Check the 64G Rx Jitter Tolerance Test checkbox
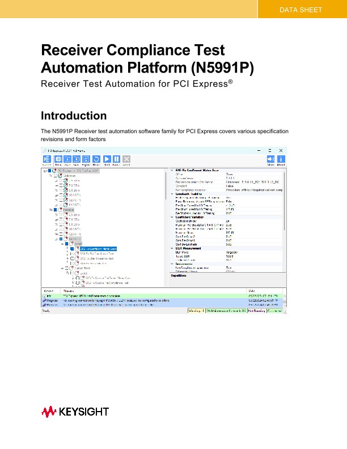The height and width of the screenshot is (449, 347). [x=73, y=259]
